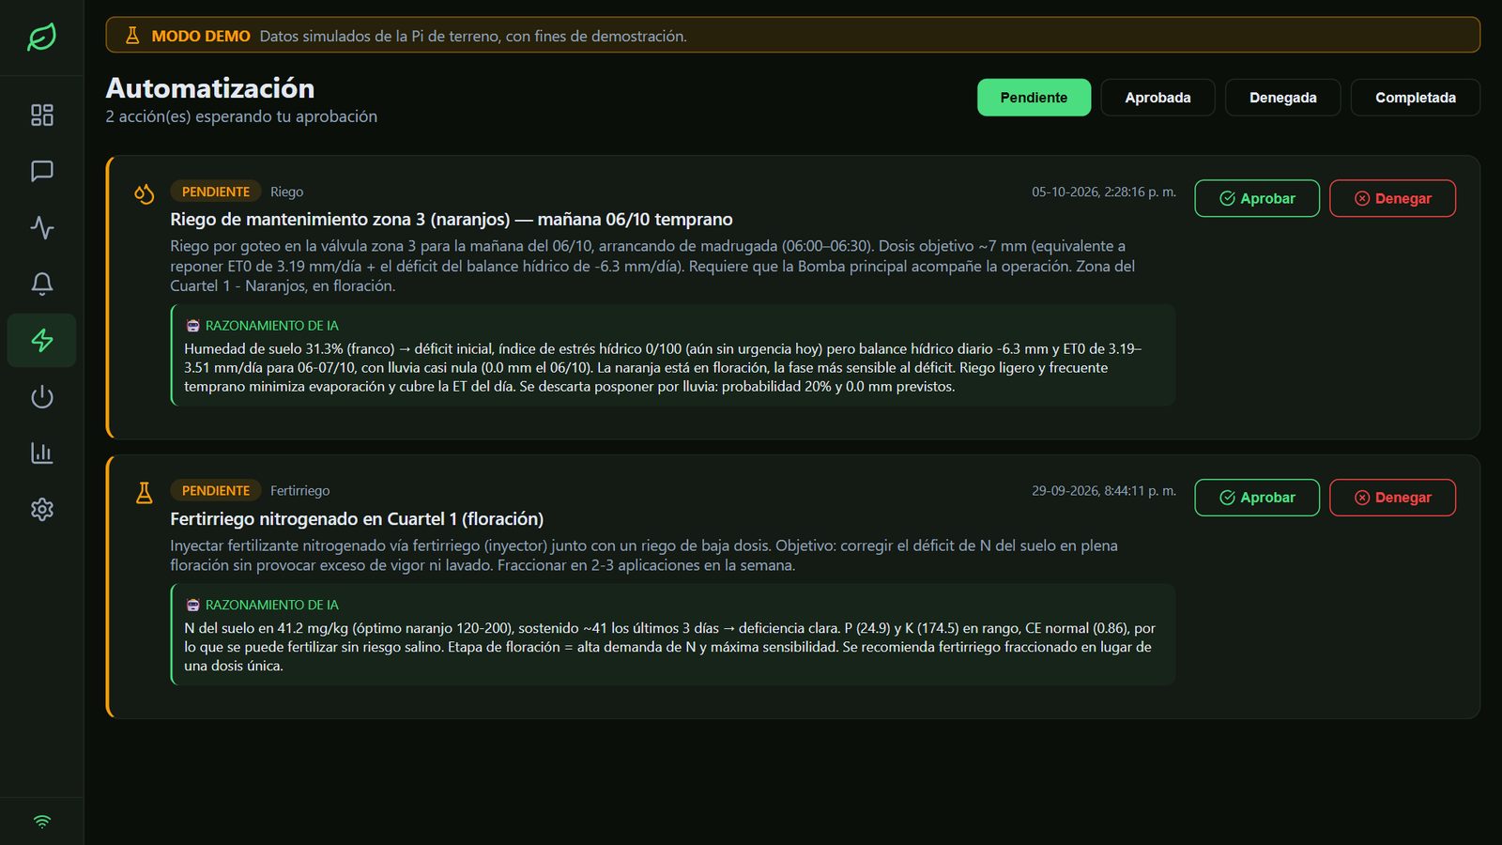Switch to the Aprobada filter tab
The width and height of the screenshot is (1502, 845).
(x=1157, y=98)
